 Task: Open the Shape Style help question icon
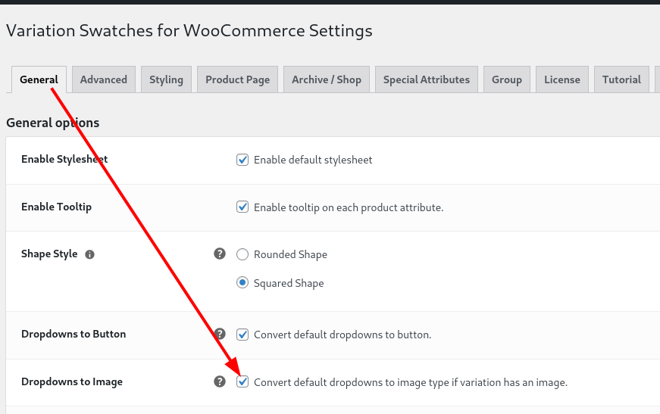(220, 254)
